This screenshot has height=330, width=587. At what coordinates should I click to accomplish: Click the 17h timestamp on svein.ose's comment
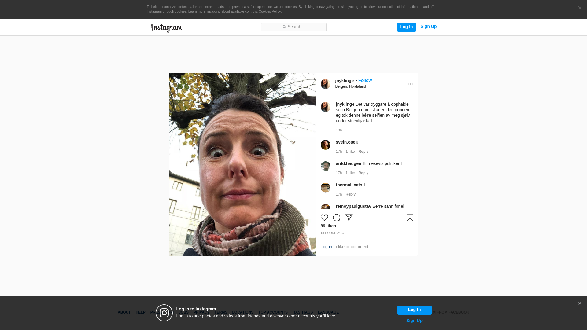(339, 152)
